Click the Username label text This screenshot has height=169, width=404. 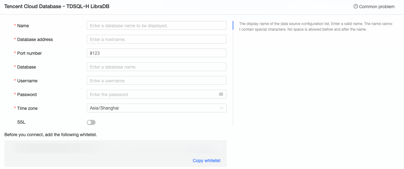click(27, 81)
